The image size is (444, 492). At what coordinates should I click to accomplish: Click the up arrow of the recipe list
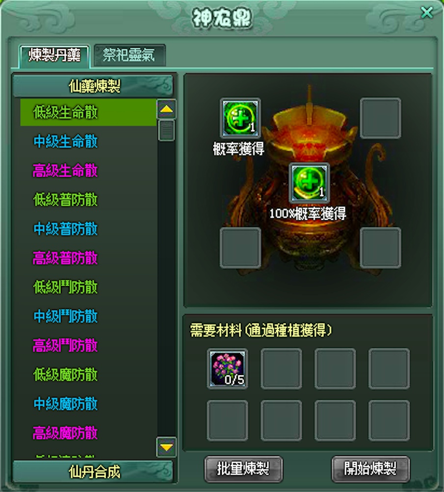[166, 109]
